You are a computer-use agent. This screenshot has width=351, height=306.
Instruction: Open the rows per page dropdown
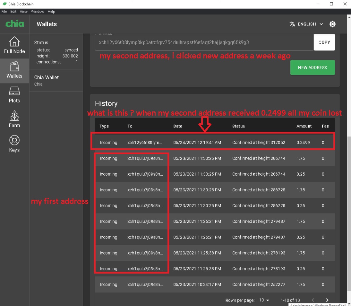pyautogui.click(x=264, y=300)
